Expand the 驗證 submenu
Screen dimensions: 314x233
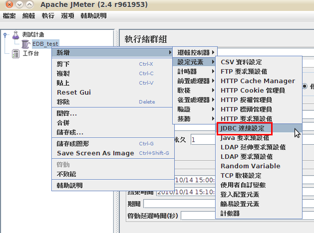tap(194, 109)
